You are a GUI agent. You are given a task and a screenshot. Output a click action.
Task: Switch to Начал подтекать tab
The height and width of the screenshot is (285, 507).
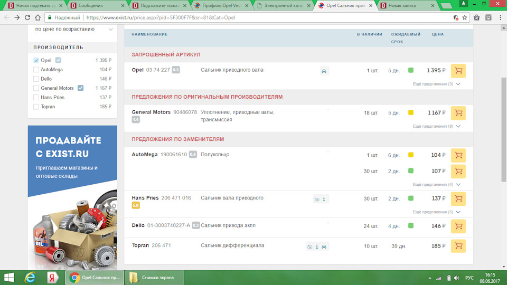[x=35, y=5]
